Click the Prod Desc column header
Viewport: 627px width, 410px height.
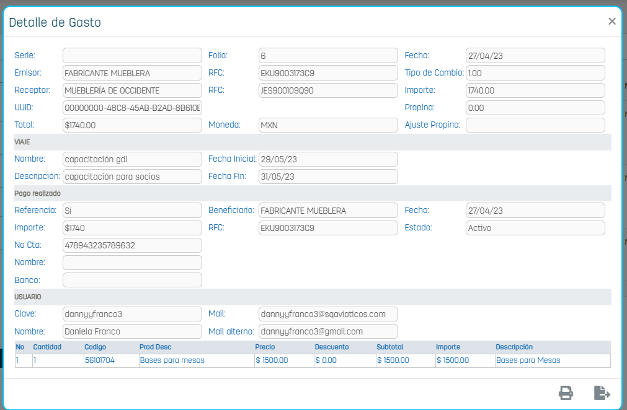[155, 347]
